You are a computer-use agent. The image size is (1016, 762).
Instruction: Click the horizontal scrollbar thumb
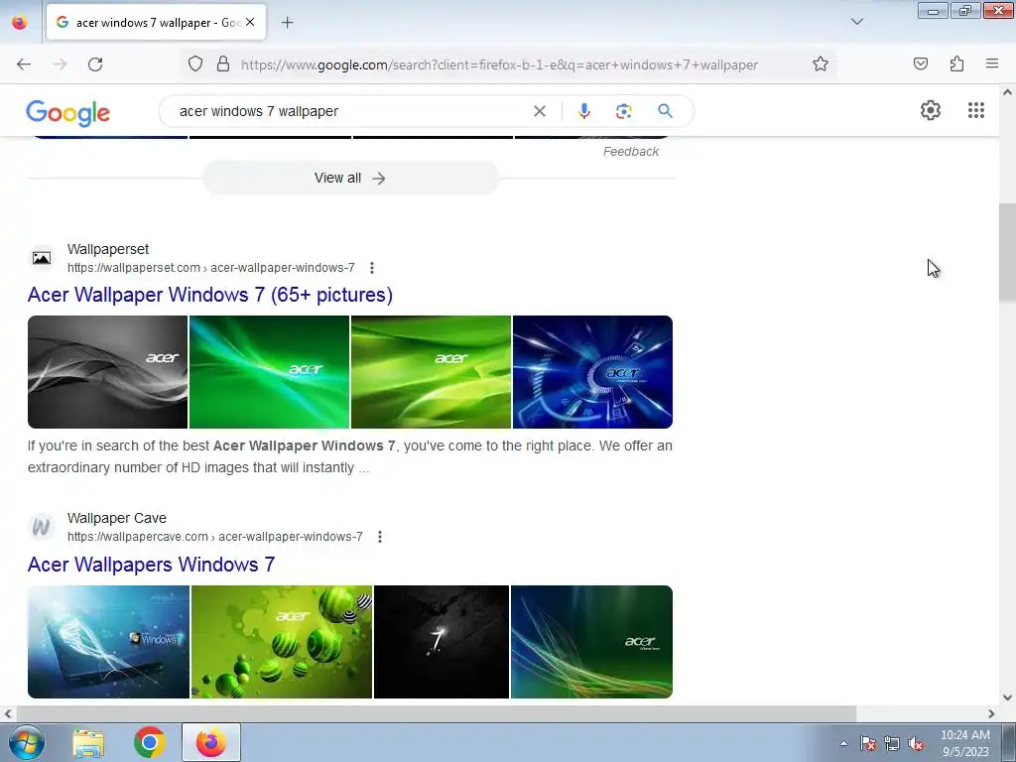436,713
